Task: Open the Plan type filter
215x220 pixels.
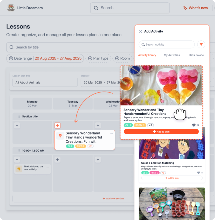Action: 98,58
